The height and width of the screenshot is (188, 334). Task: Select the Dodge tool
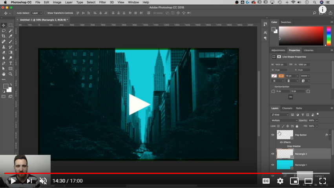(11, 58)
